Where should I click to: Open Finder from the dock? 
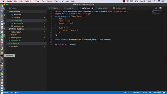point(2,6)
